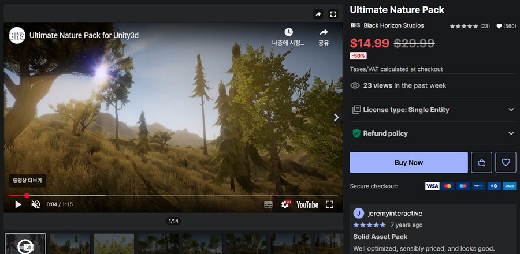
Task: Add asset to favorites with heart button
Action: [x=506, y=162]
